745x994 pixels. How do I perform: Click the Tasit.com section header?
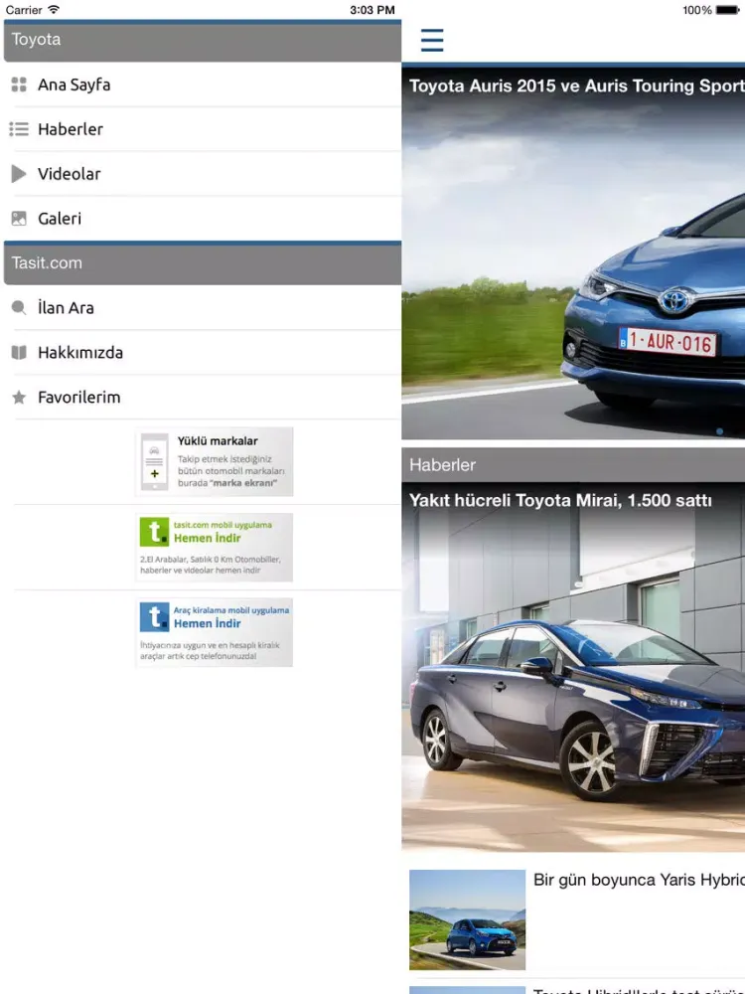point(203,263)
